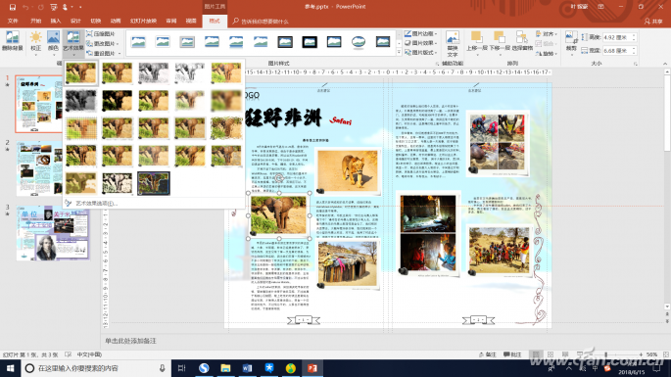
Task: Click the 删除背景 (Remove Background) icon
Action: (x=12, y=41)
